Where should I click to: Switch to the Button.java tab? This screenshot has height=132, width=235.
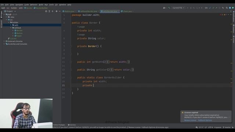click(69, 11)
